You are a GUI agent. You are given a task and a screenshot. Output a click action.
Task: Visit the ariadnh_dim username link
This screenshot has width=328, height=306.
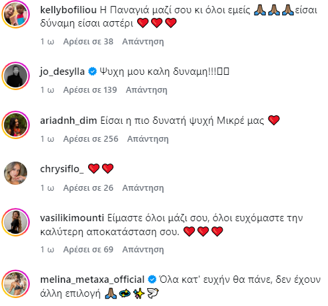68,121
